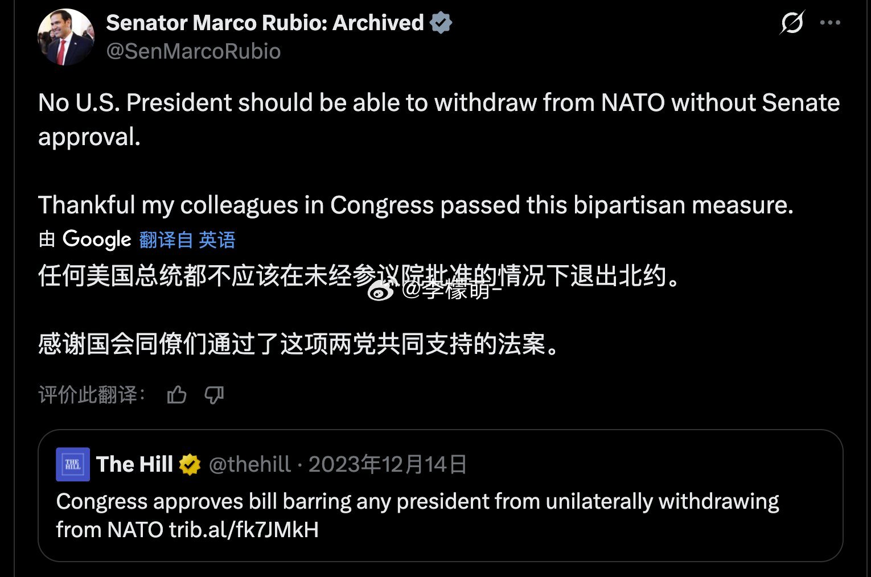Click 'The Hill' account name

tap(134, 464)
